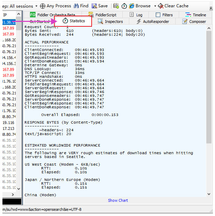This screenshot has height=216, width=215.
Task: Click the status bar URL text
Action: [42, 209]
